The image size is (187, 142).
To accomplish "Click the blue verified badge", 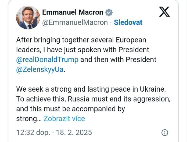I will [x=109, y=12].
